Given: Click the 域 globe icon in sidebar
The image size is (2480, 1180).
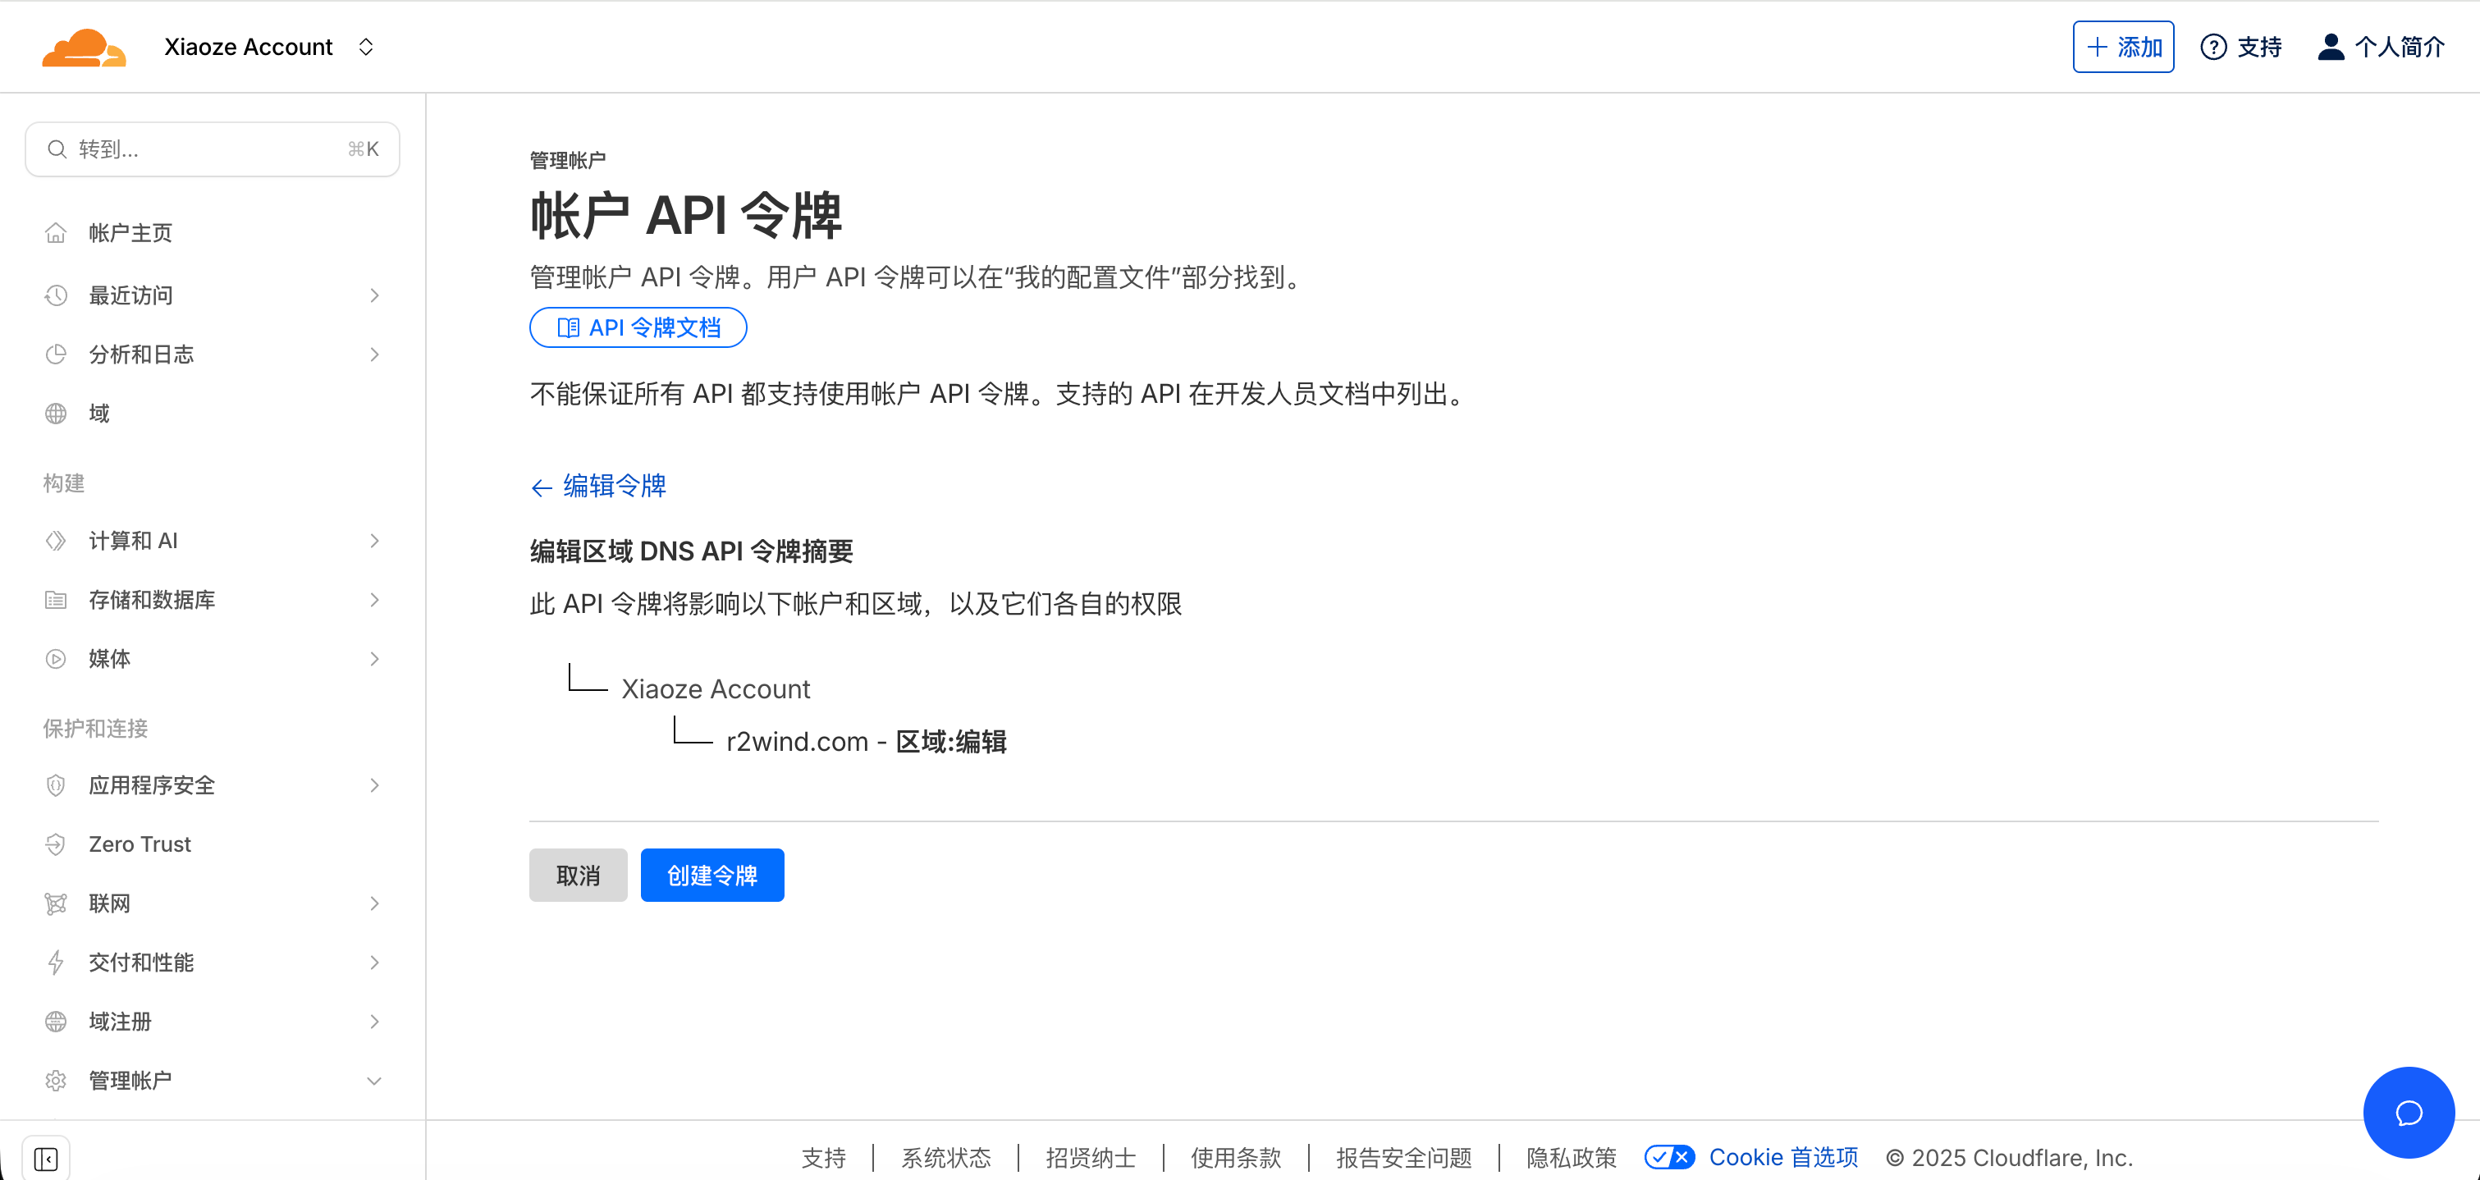Looking at the screenshot, I should [56, 413].
